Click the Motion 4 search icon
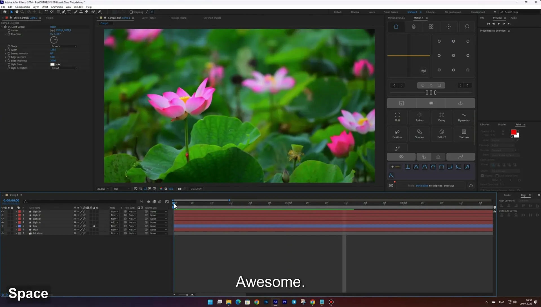Image resolution: width=541 pixels, height=307 pixels. pyautogui.click(x=467, y=27)
